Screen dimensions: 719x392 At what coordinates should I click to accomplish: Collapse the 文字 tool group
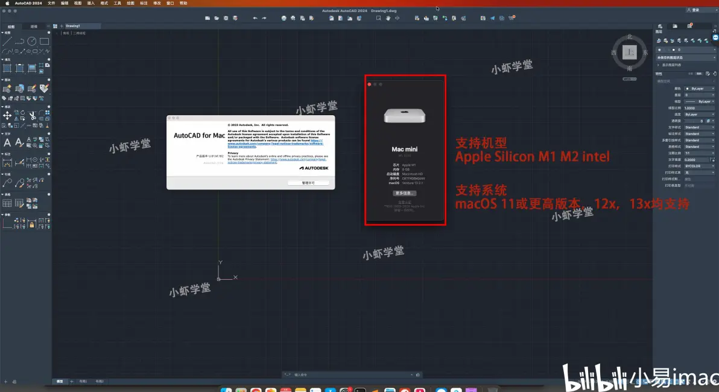click(2, 134)
